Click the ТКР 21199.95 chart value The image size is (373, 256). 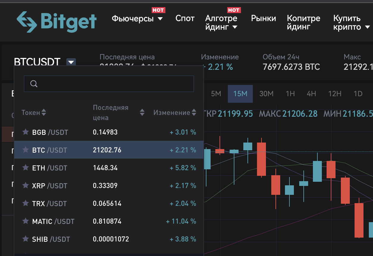tap(228, 113)
